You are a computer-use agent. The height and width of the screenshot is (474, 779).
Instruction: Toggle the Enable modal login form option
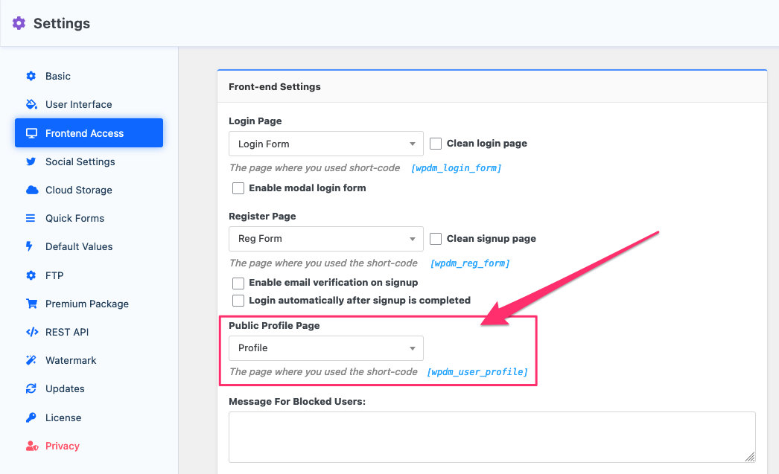point(238,188)
